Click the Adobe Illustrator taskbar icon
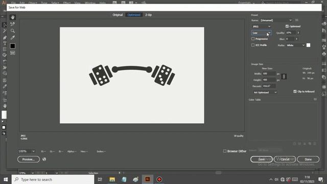 pyautogui.click(x=148, y=179)
